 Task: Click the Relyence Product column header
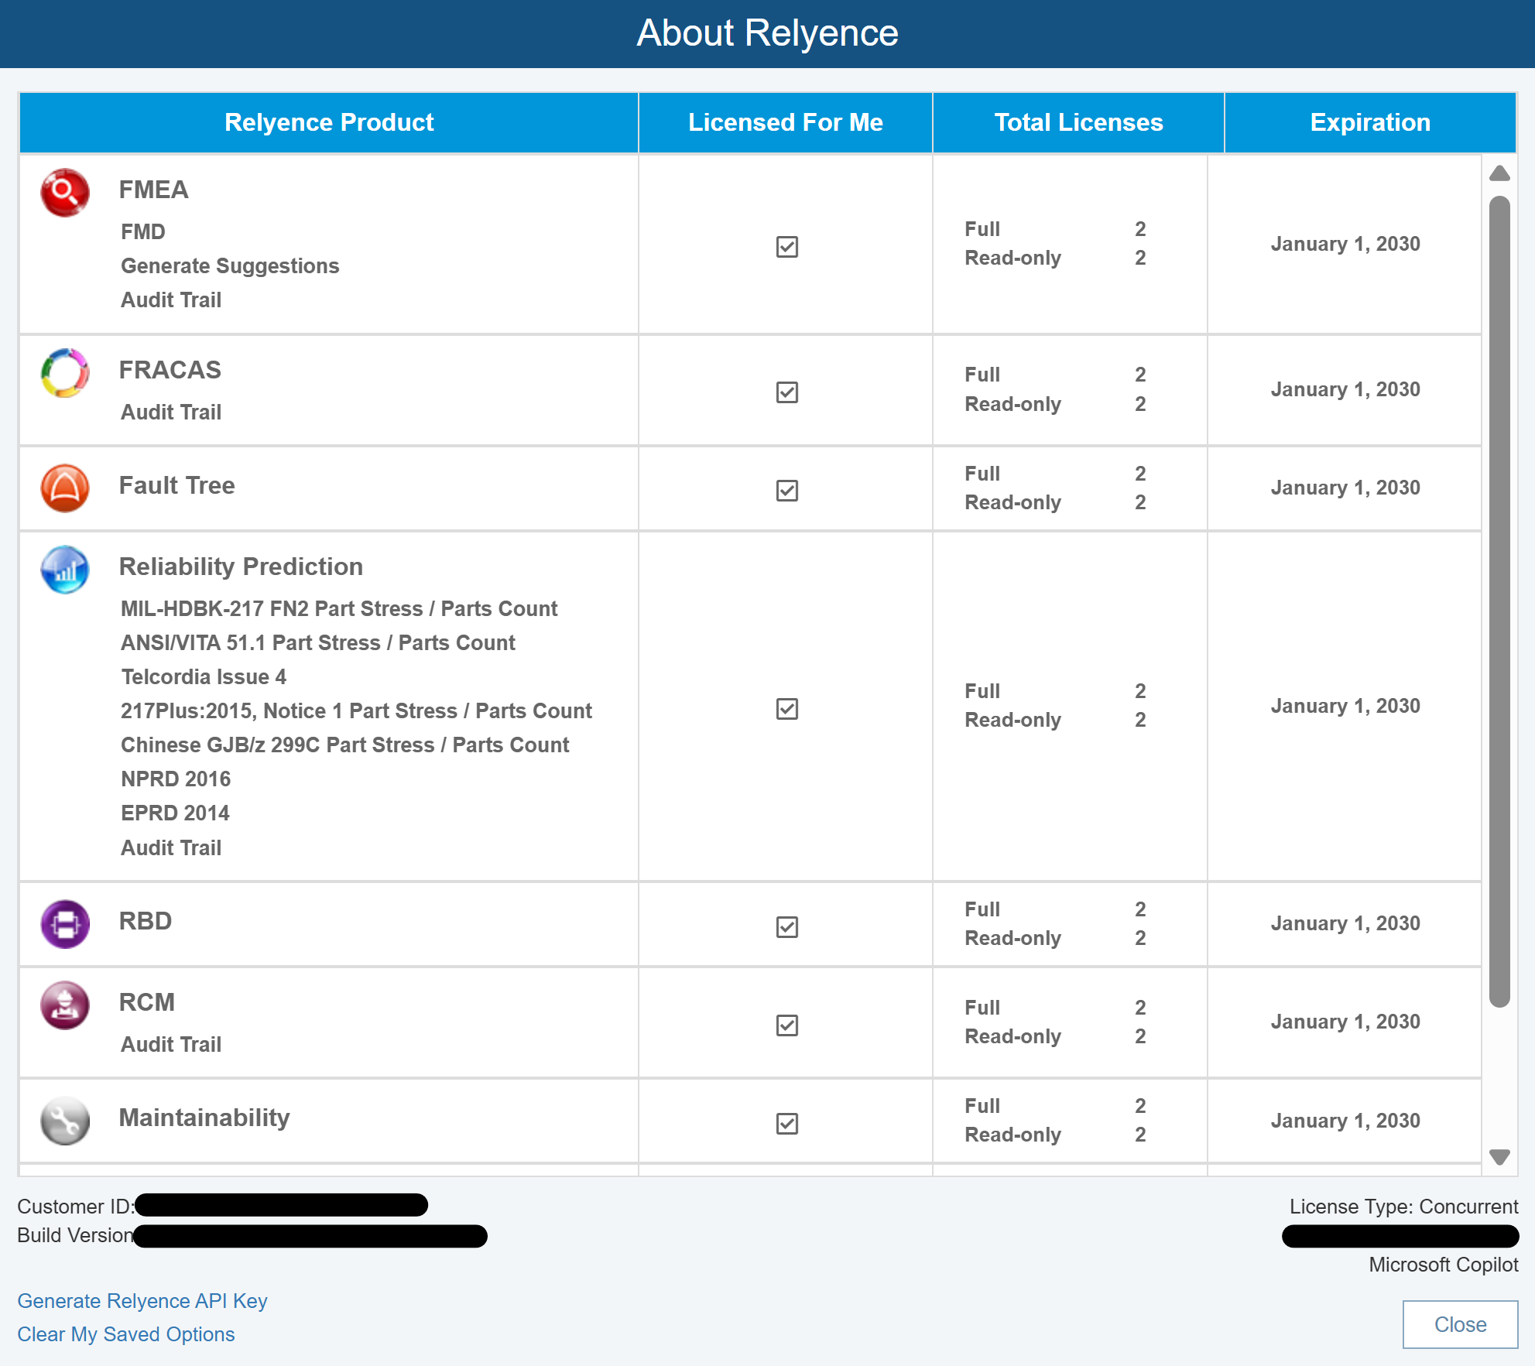329,122
